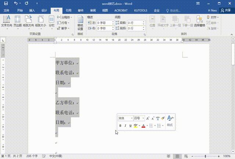This screenshot has height=159, width=235.
Task: Click the right indent 0 字符 field
Action: click(104, 28)
